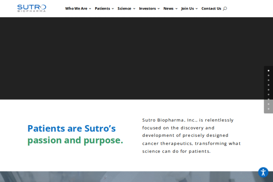Click the Sutro Biopharma logo

(x=32, y=8)
